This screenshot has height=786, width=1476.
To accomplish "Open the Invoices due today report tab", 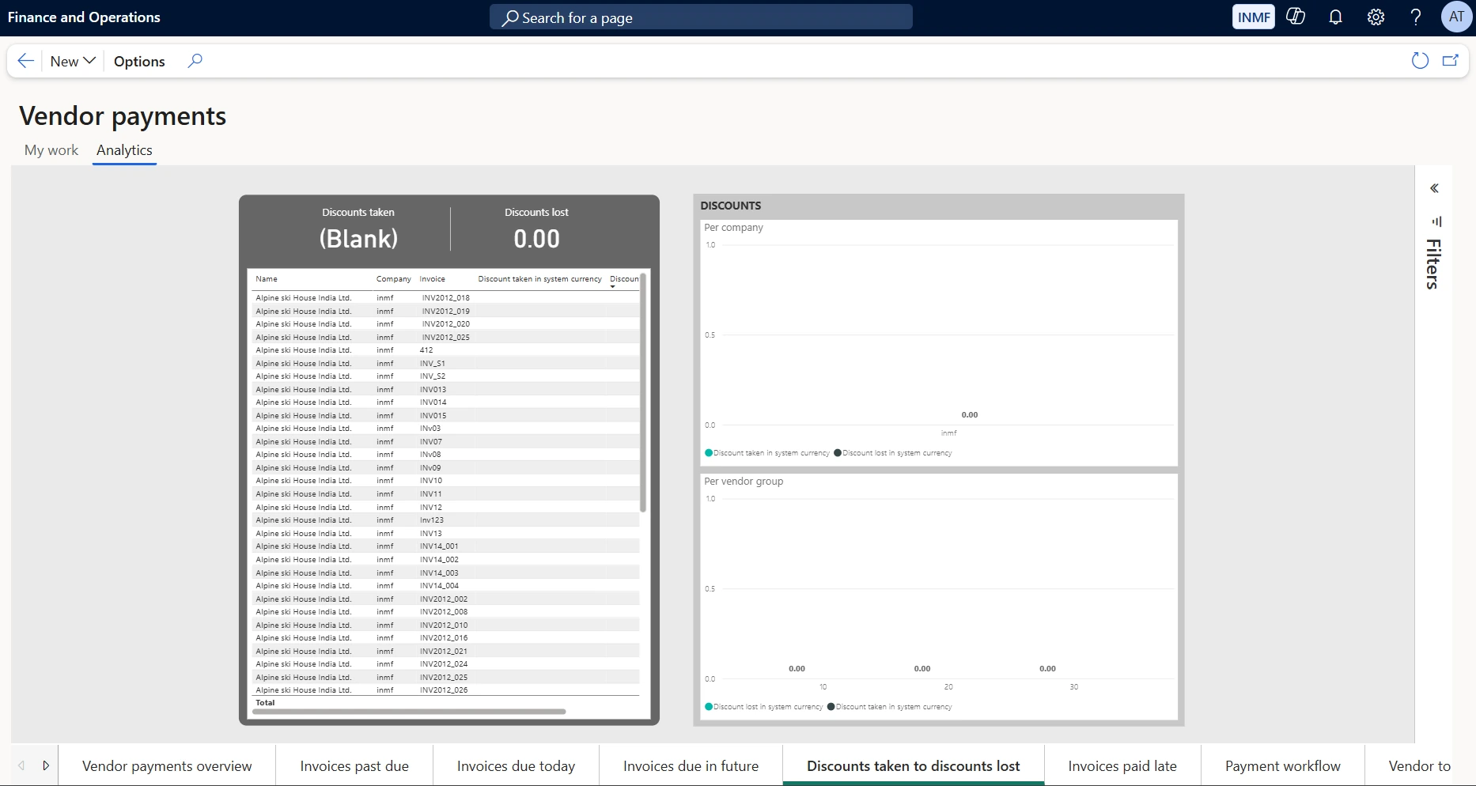I will [516, 765].
